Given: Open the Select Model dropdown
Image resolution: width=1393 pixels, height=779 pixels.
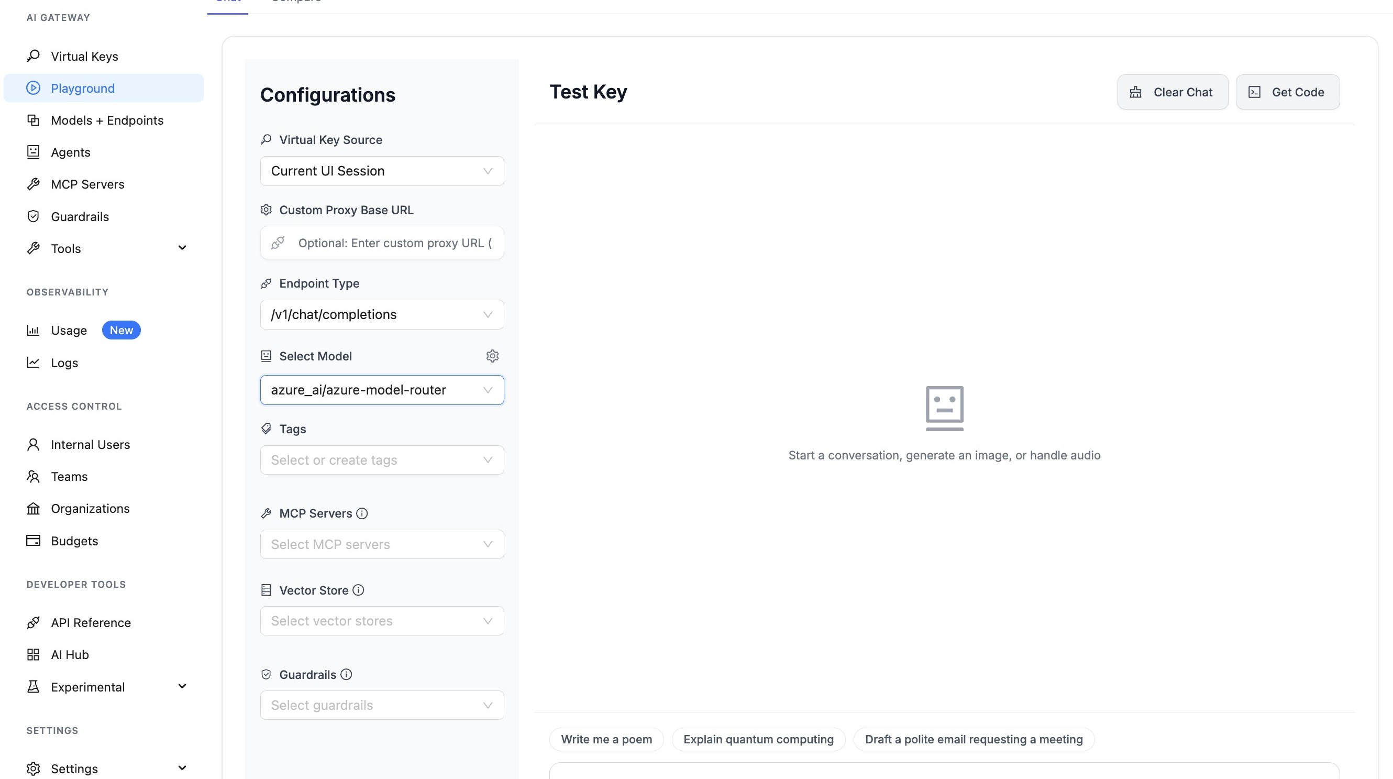Looking at the screenshot, I should point(382,390).
